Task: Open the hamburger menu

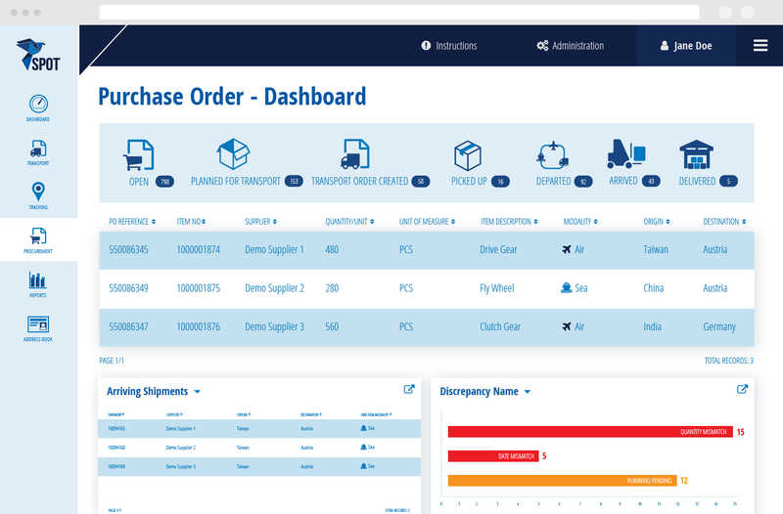Action: click(x=760, y=46)
